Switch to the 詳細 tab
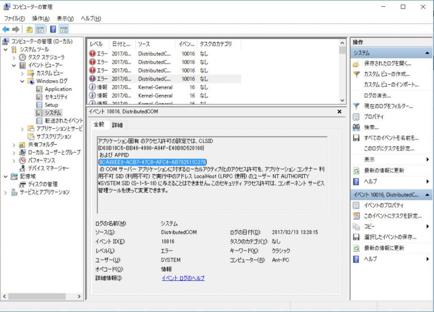This screenshot has width=434, height=312. click(117, 125)
